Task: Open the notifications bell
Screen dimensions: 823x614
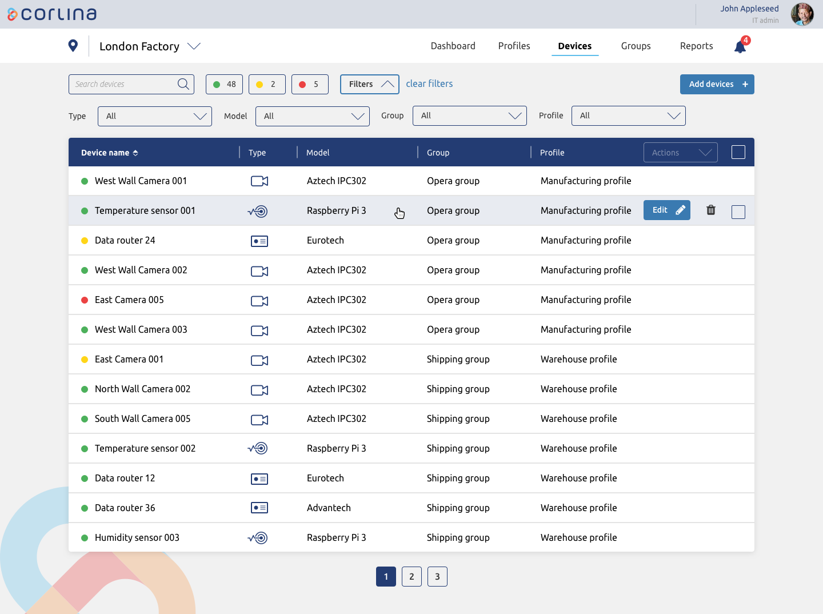Action: [x=740, y=47]
